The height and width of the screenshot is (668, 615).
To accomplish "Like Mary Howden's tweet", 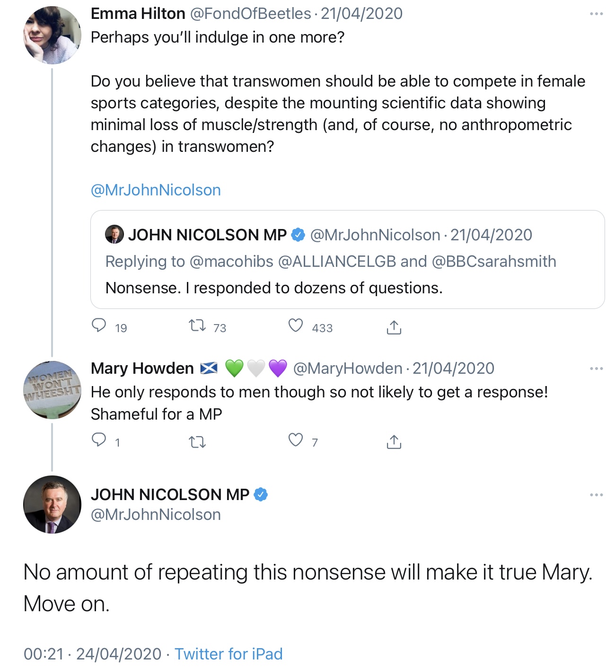I will (x=296, y=440).
